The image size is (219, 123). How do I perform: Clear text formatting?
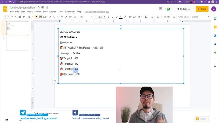tap(173, 17)
